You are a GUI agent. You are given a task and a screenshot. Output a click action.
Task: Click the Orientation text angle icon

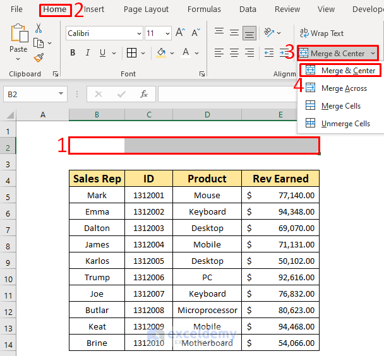coord(269,33)
